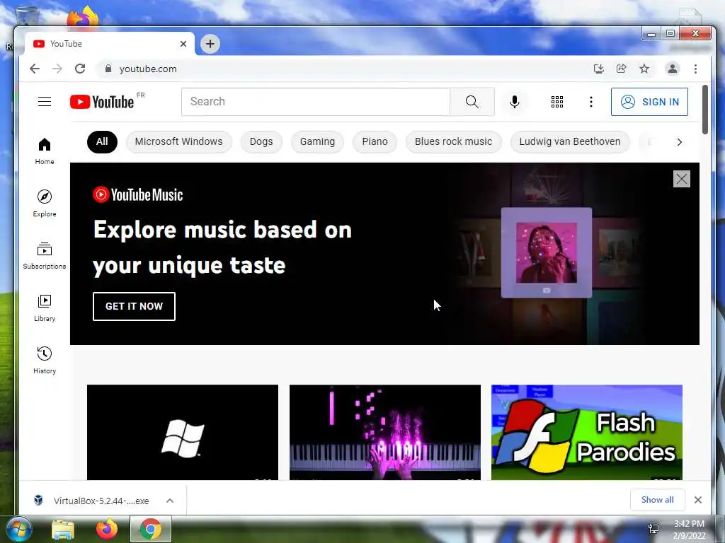Viewport: 725px width, 543px height.
Task: Click the page vertical scrollbar thumb
Action: coord(705,110)
